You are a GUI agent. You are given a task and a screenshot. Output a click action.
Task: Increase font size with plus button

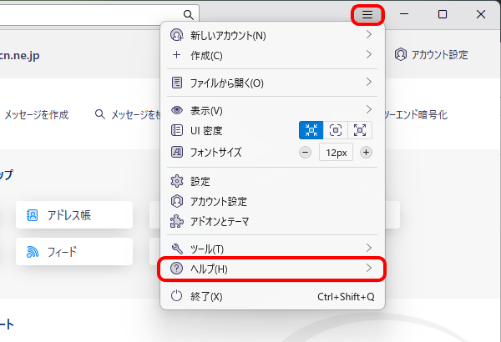366,153
